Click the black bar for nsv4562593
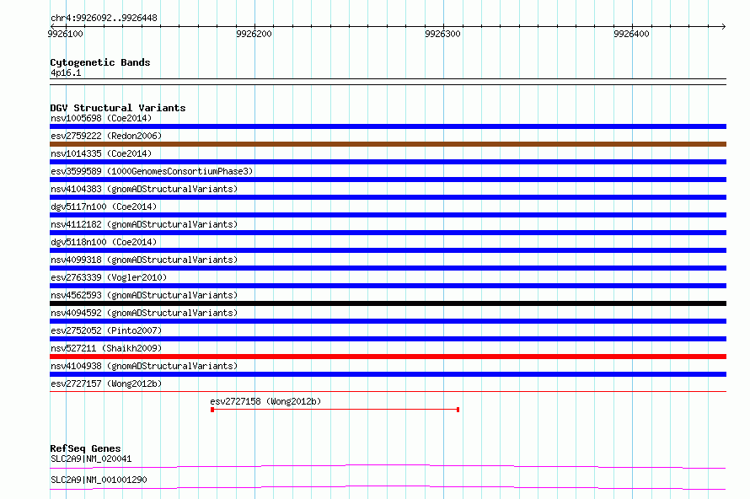 point(388,303)
